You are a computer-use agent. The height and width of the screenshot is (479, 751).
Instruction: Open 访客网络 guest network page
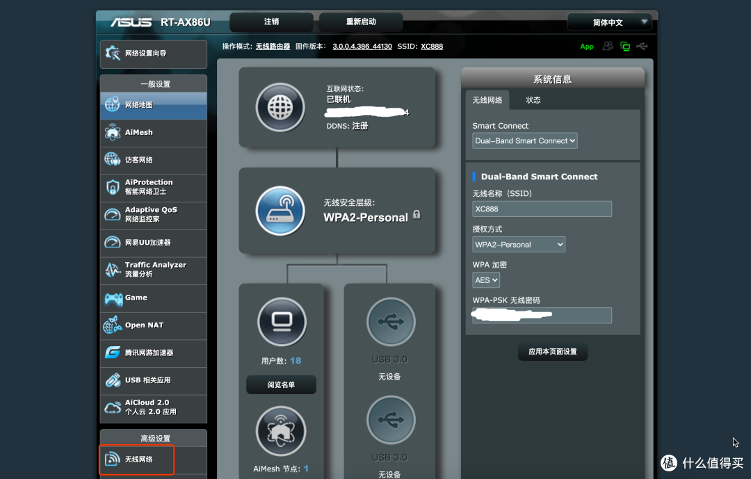[153, 160]
